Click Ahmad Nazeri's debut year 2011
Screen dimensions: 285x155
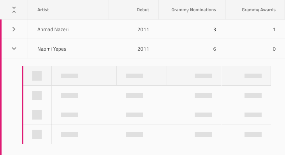[x=143, y=30]
